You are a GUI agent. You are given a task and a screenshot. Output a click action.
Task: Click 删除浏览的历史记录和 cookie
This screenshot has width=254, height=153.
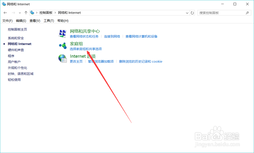[x=141, y=61]
